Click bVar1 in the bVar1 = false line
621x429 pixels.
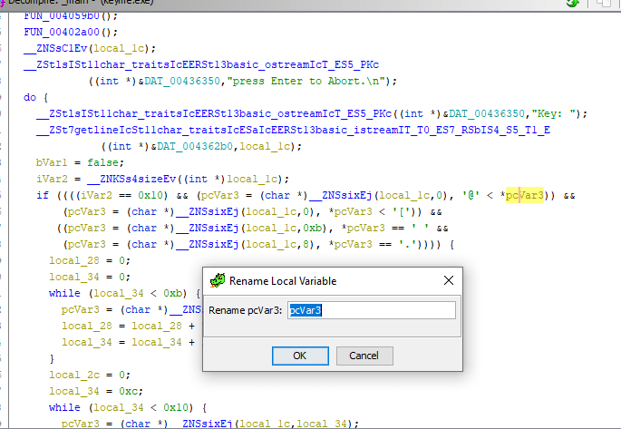pos(51,162)
